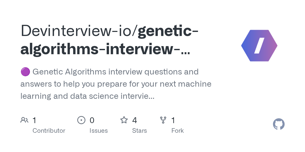Click the fork icon
The image size is (305, 152).
click(163, 120)
